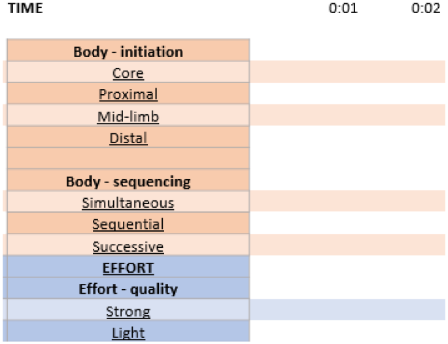
Task: Click the 0:02 time marker
Action: point(426,8)
